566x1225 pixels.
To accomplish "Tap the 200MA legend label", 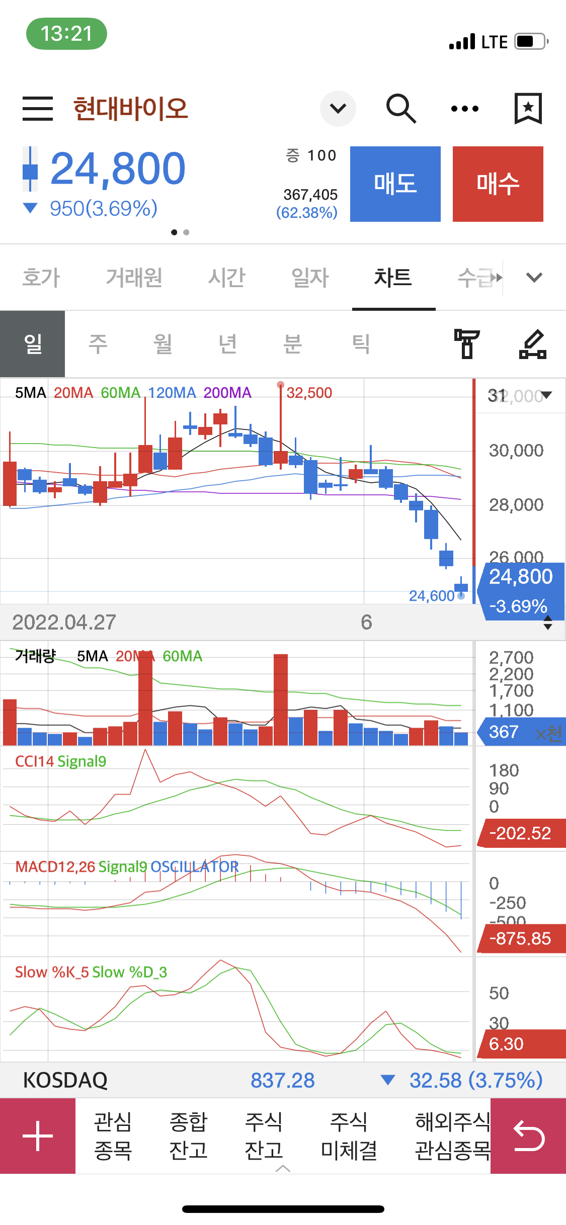I will (x=227, y=393).
